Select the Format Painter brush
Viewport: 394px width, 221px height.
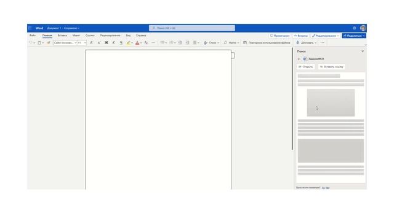click(49, 43)
